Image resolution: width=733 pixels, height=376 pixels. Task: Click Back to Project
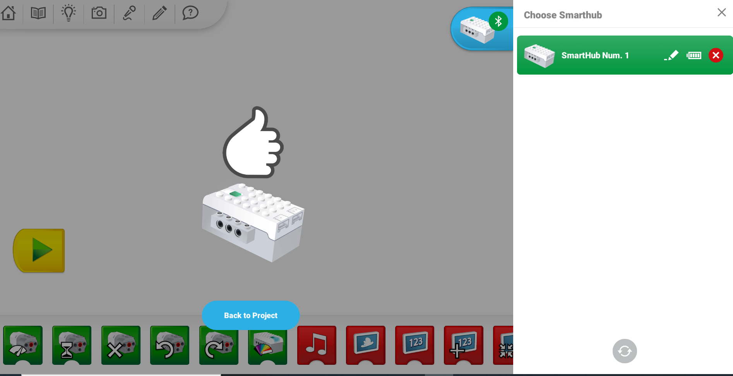(x=250, y=315)
